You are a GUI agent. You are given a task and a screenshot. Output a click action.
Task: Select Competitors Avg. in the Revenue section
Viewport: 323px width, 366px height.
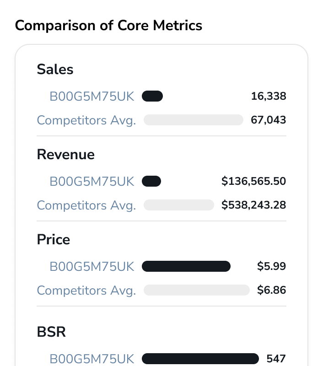(x=86, y=205)
